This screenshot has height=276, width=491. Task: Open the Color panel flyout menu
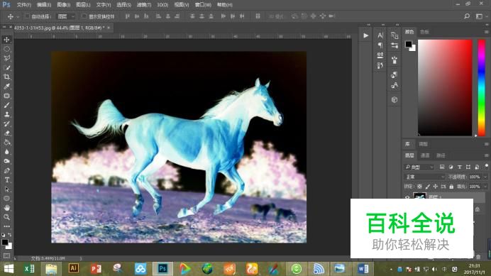pyautogui.click(x=486, y=32)
